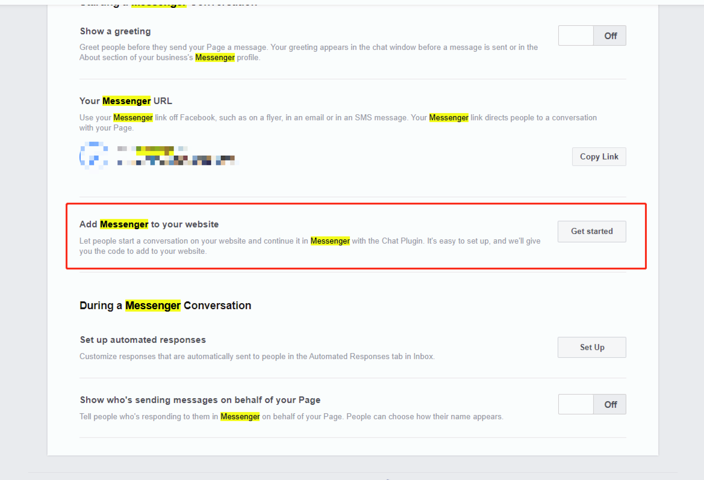The image size is (704, 480).
Task: Click the 'Tell people who's responding' description
Action: point(291,417)
